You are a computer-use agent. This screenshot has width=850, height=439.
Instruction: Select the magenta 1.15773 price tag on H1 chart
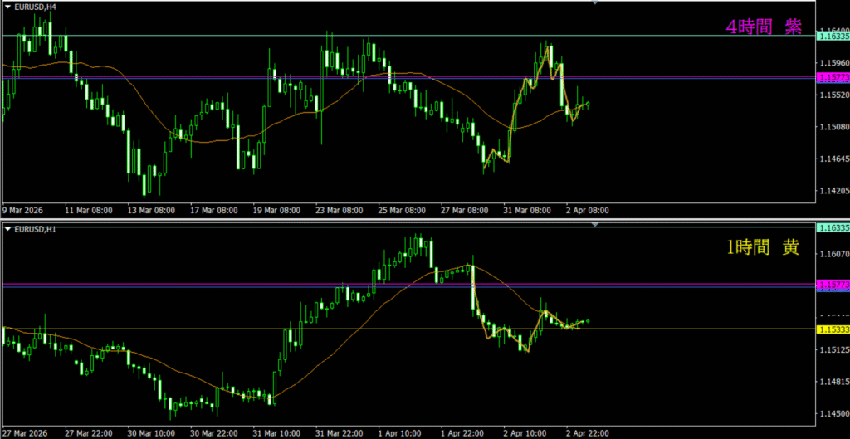(833, 285)
